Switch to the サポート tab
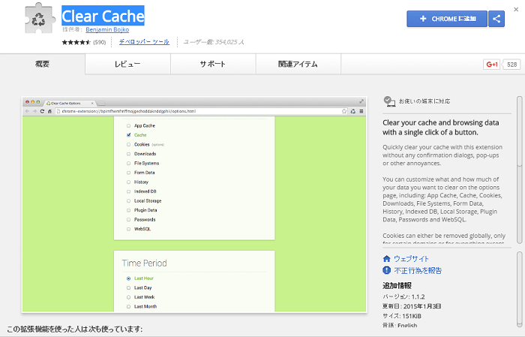The height and width of the screenshot is (337, 525). [x=213, y=64]
